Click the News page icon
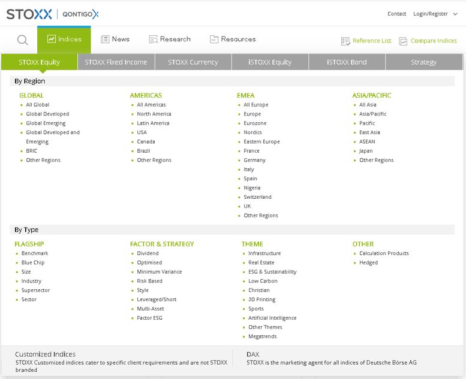Image resolution: width=466 pixels, height=379 pixels. tap(105, 40)
